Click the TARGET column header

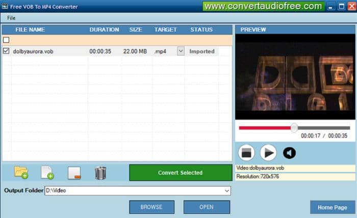(166, 30)
